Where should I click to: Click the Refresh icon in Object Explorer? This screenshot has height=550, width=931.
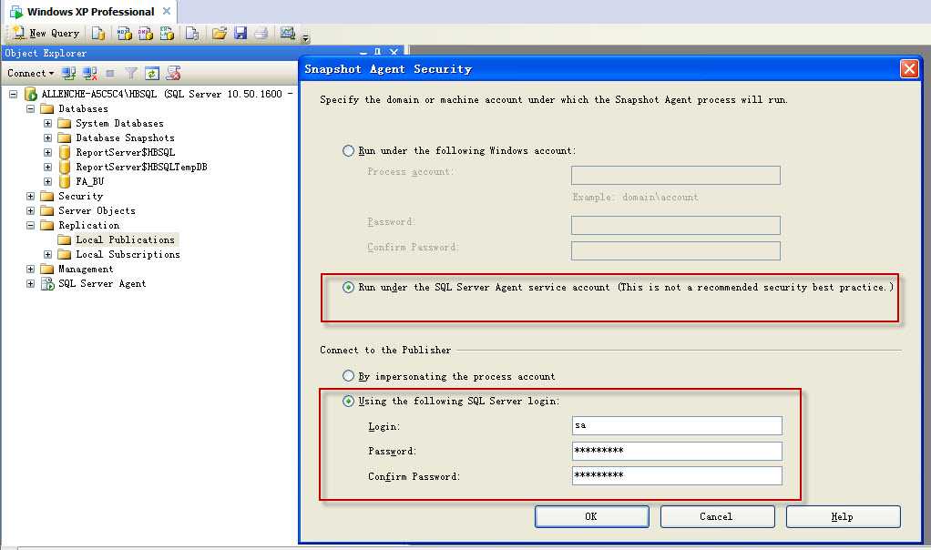coord(152,73)
